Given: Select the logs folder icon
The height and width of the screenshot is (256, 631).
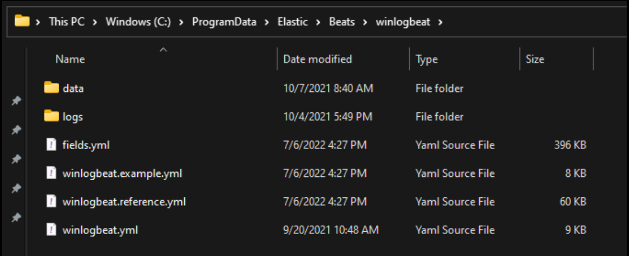Looking at the screenshot, I should (52, 117).
